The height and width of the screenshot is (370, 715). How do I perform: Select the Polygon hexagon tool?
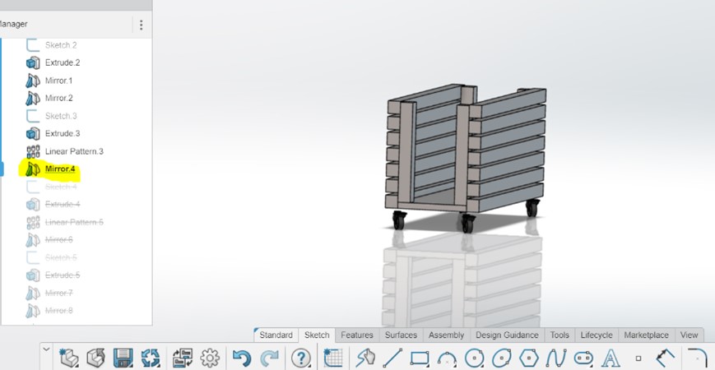[529, 358]
